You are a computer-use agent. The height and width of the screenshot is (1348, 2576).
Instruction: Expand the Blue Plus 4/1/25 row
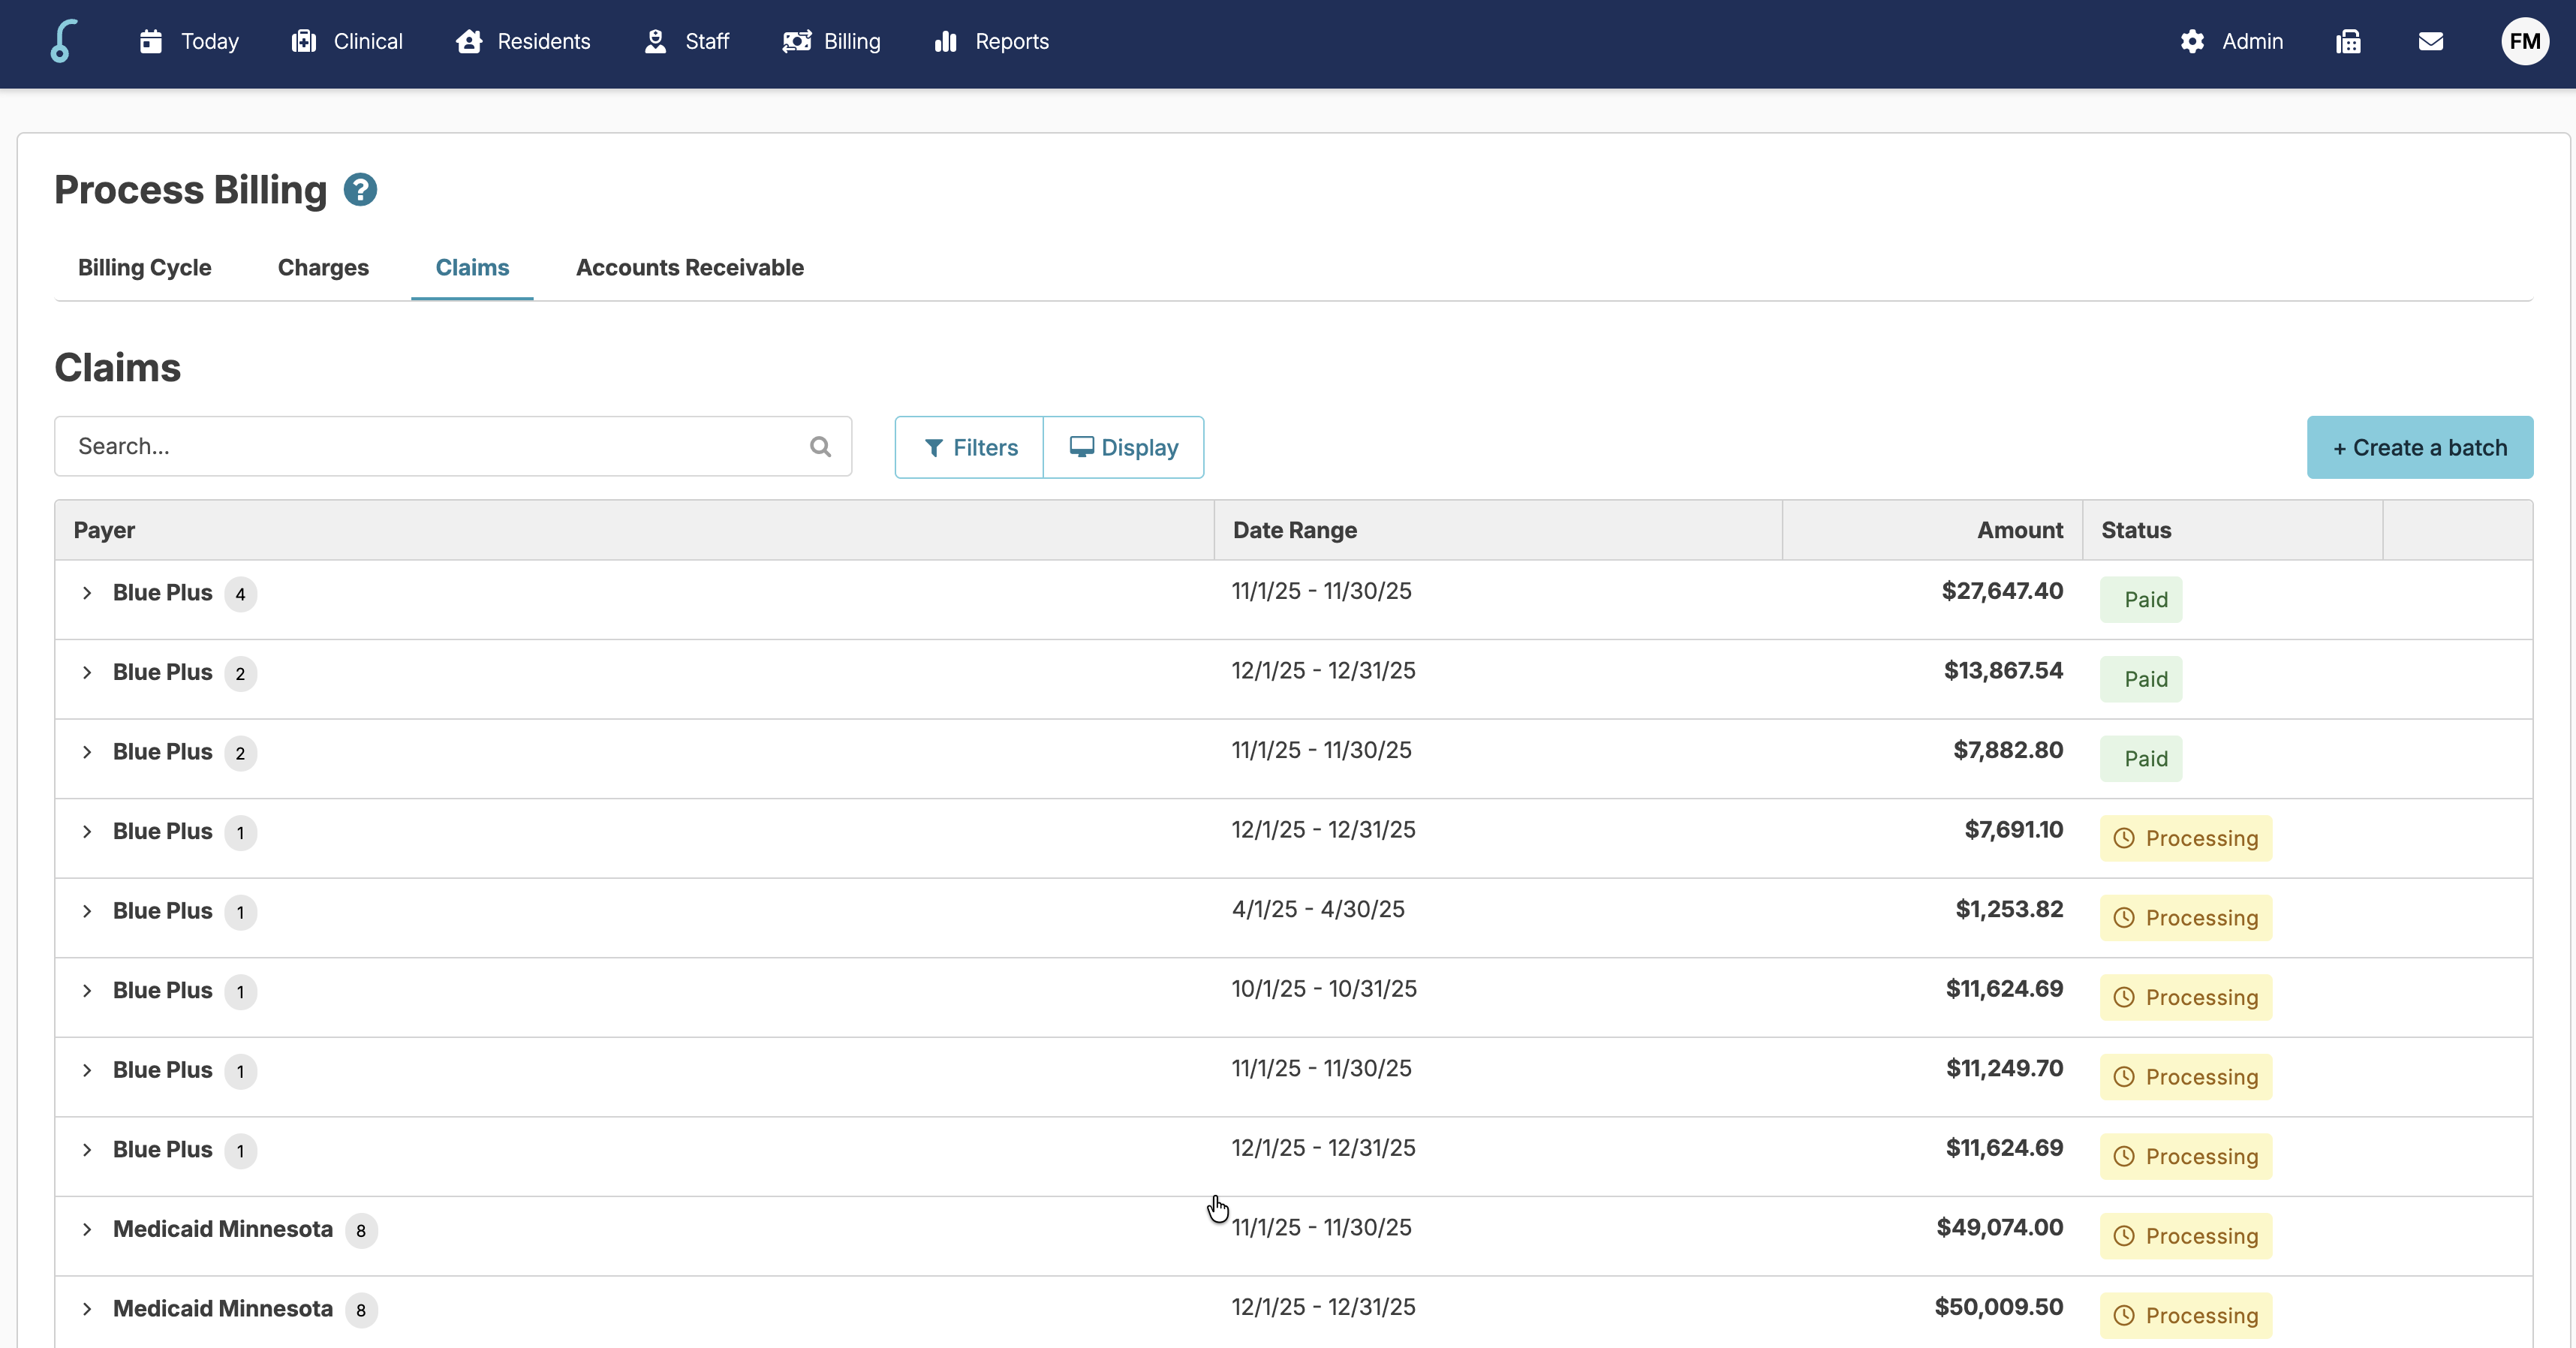coord(87,911)
